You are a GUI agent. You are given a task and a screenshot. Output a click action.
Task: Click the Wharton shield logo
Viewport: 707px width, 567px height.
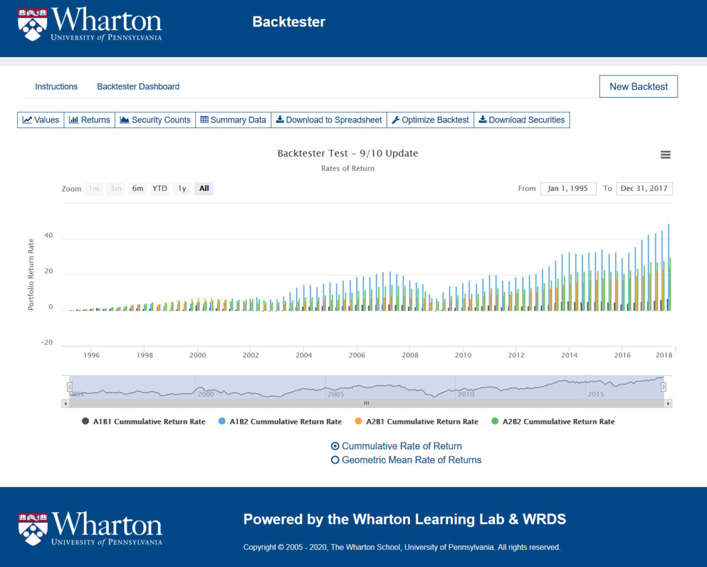[x=32, y=24]
